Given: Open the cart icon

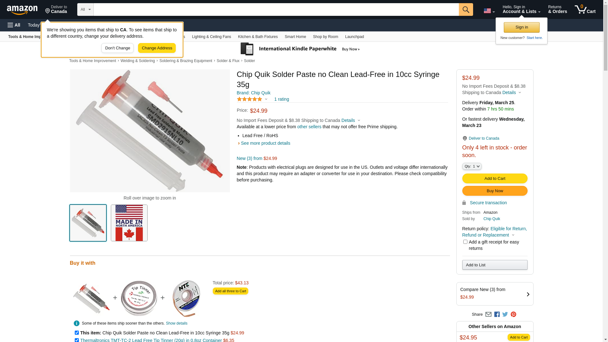Looking at the screenshot, I should click(585, 9).
